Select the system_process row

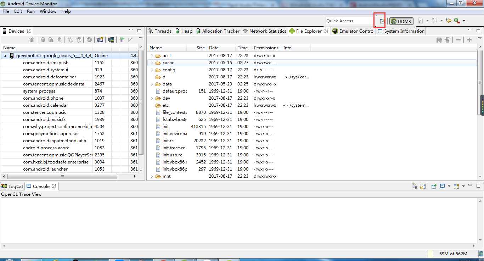69,91
